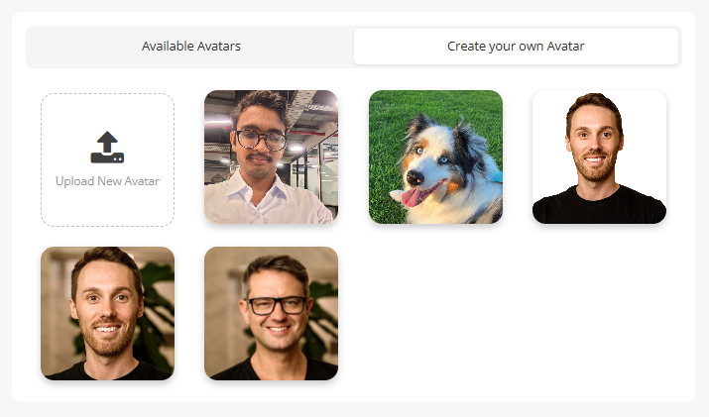Choose the bearded avatar with plant leaves behind

(107, 313)
